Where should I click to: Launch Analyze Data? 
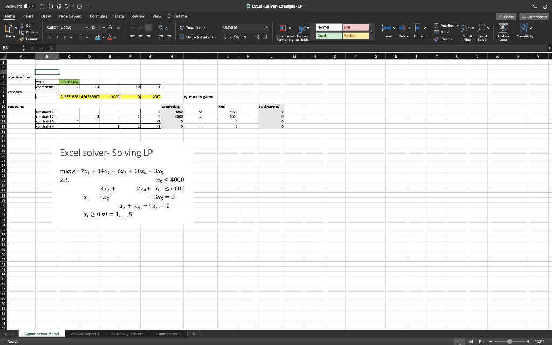tap(502, 32)
